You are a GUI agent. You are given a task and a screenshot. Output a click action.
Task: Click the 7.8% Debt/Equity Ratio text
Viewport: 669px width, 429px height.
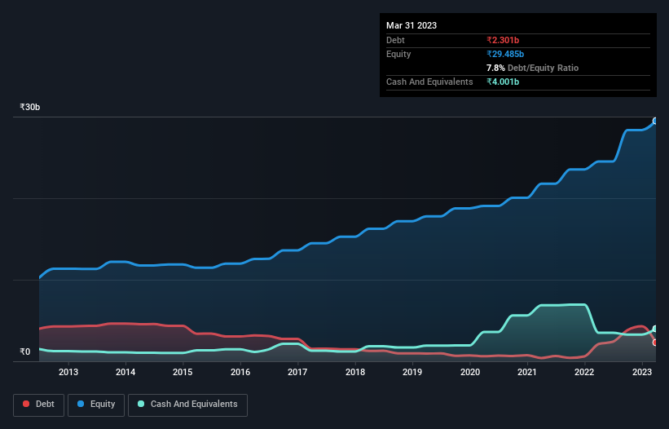coord(532,68)
